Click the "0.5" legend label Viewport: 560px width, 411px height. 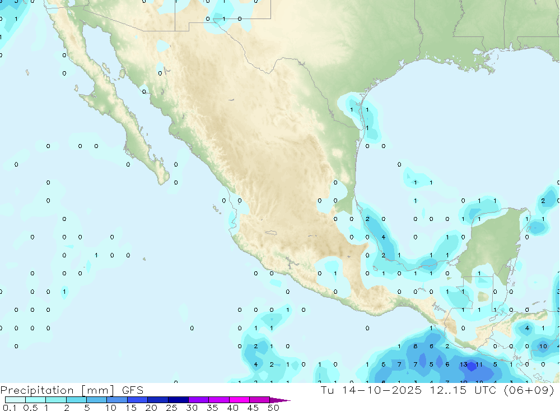[x=30, y=408]
